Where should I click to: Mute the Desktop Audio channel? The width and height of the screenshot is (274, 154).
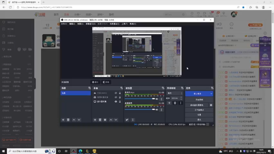point(157,110)
